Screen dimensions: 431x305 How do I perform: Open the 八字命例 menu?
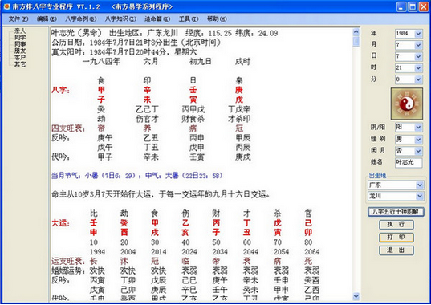coord(80,19)
